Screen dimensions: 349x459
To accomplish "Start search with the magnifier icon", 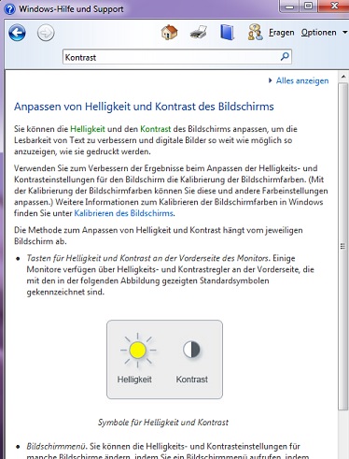I will [285, 57].
